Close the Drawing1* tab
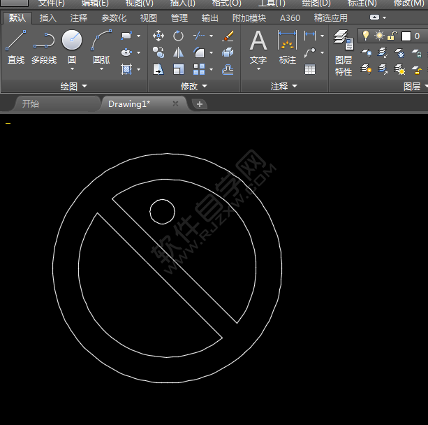The height and width of the screenshot is (425, 428). pyautogui.click(x=175, y=103)
